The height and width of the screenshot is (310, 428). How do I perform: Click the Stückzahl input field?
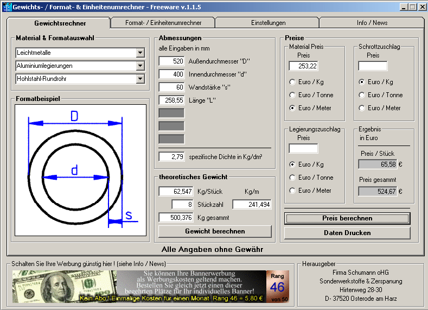tap(182, 205)
